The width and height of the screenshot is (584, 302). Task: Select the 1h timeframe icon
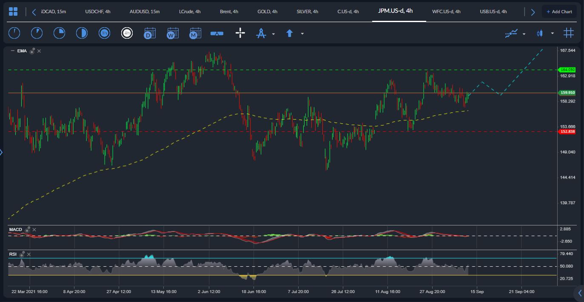pyautogui.click(x=104, y=33)
